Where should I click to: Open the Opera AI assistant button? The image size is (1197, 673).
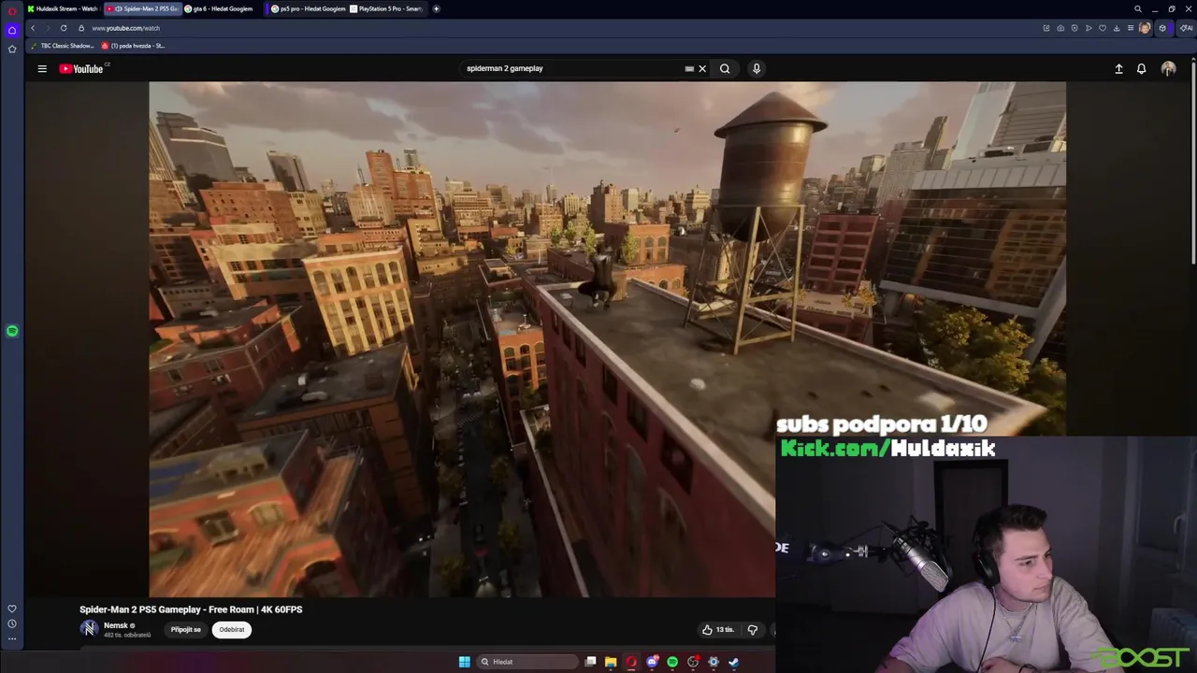point(1186,28)
